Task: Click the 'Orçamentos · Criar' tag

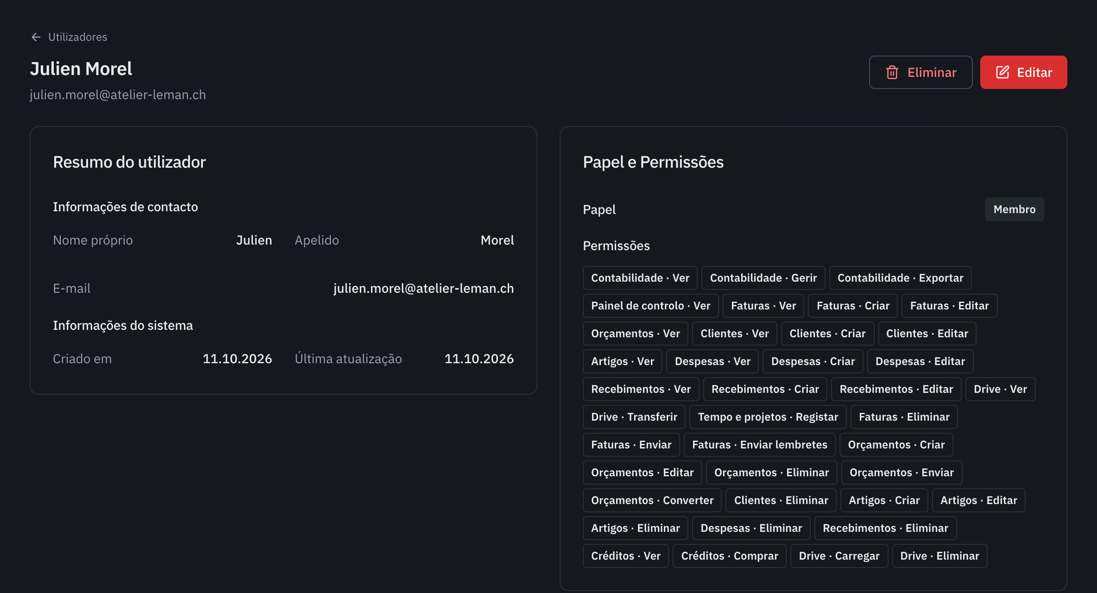Action: tap(896, 445)
